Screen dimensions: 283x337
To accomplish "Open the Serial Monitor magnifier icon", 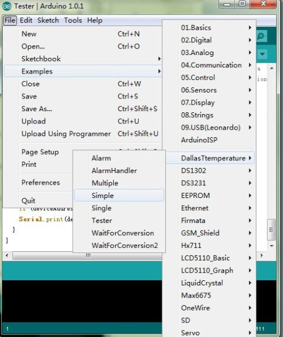I will [262, 36].
